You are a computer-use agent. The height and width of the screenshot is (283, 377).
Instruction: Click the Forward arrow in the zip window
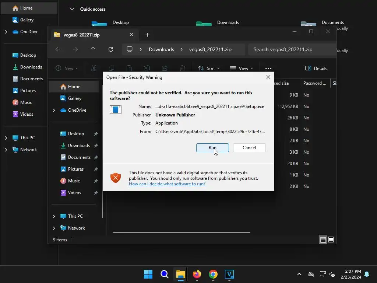(x=75, y=49)
